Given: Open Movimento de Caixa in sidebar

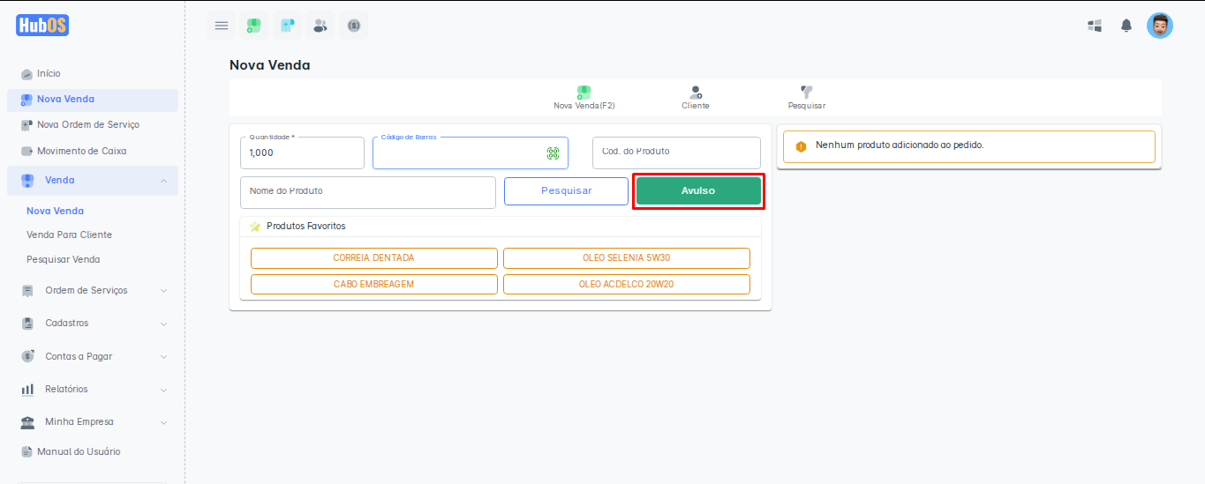Looking at the screenshot, I should (x=81, y=151).
